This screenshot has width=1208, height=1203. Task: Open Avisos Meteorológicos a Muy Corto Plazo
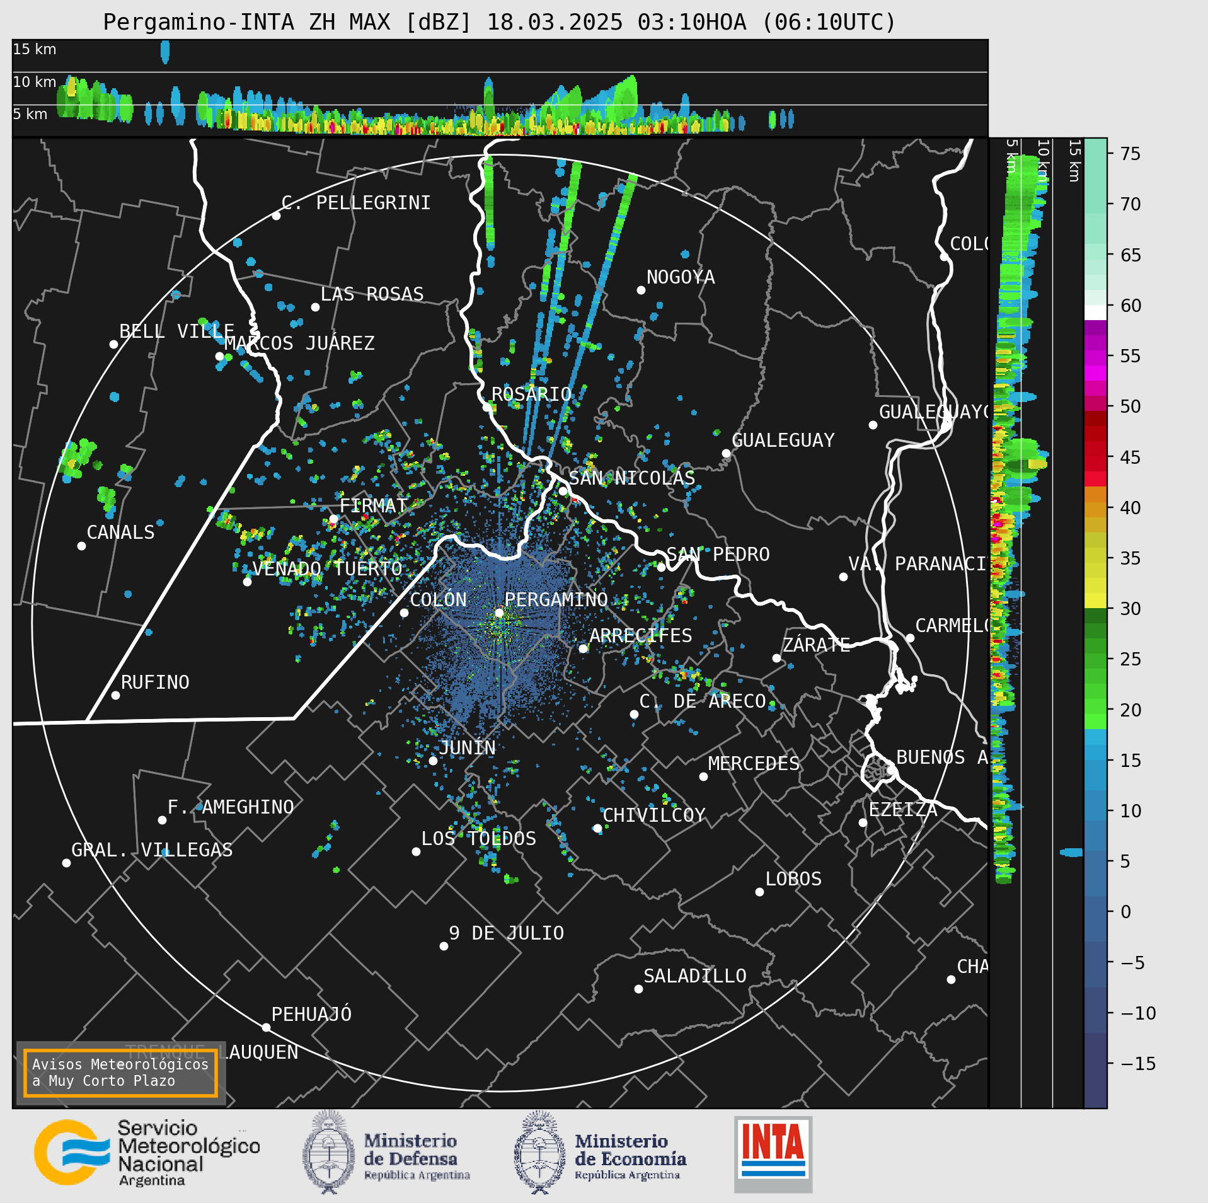pos(120,1073)
